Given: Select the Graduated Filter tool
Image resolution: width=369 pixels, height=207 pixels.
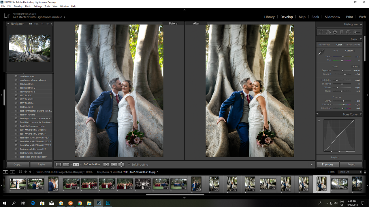Looking at the screenshot, I should (x=342, y=32).
